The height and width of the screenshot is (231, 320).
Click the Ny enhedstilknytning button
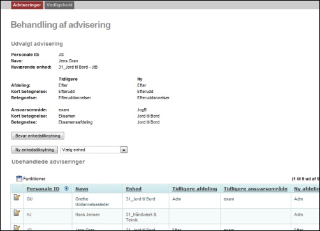(x=34, y=150)
